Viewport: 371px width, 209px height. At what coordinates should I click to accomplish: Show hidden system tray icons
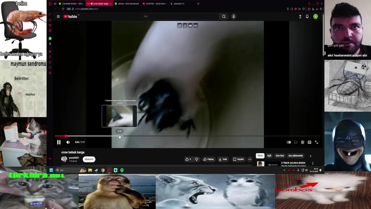tap(284, 170)
